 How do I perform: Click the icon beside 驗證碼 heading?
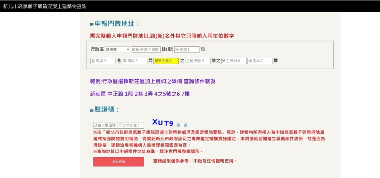[92, 110]
